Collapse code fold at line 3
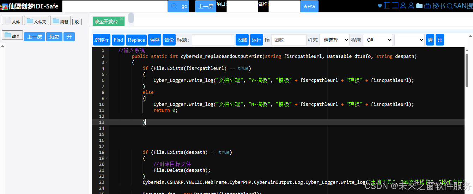 coord(107,62)
